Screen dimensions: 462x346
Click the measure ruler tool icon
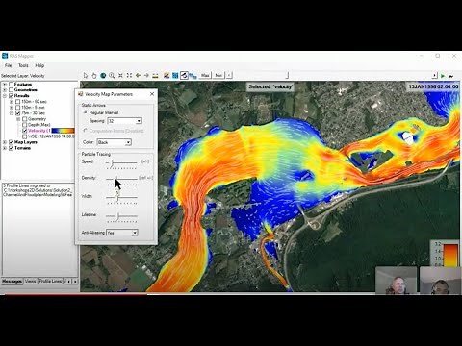point(155,76)
